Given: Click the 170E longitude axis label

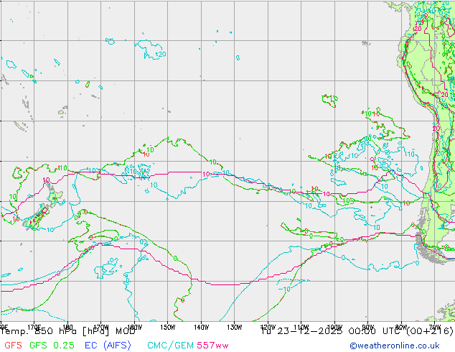Looking at the screenshot, I should (x=34, y=328).
